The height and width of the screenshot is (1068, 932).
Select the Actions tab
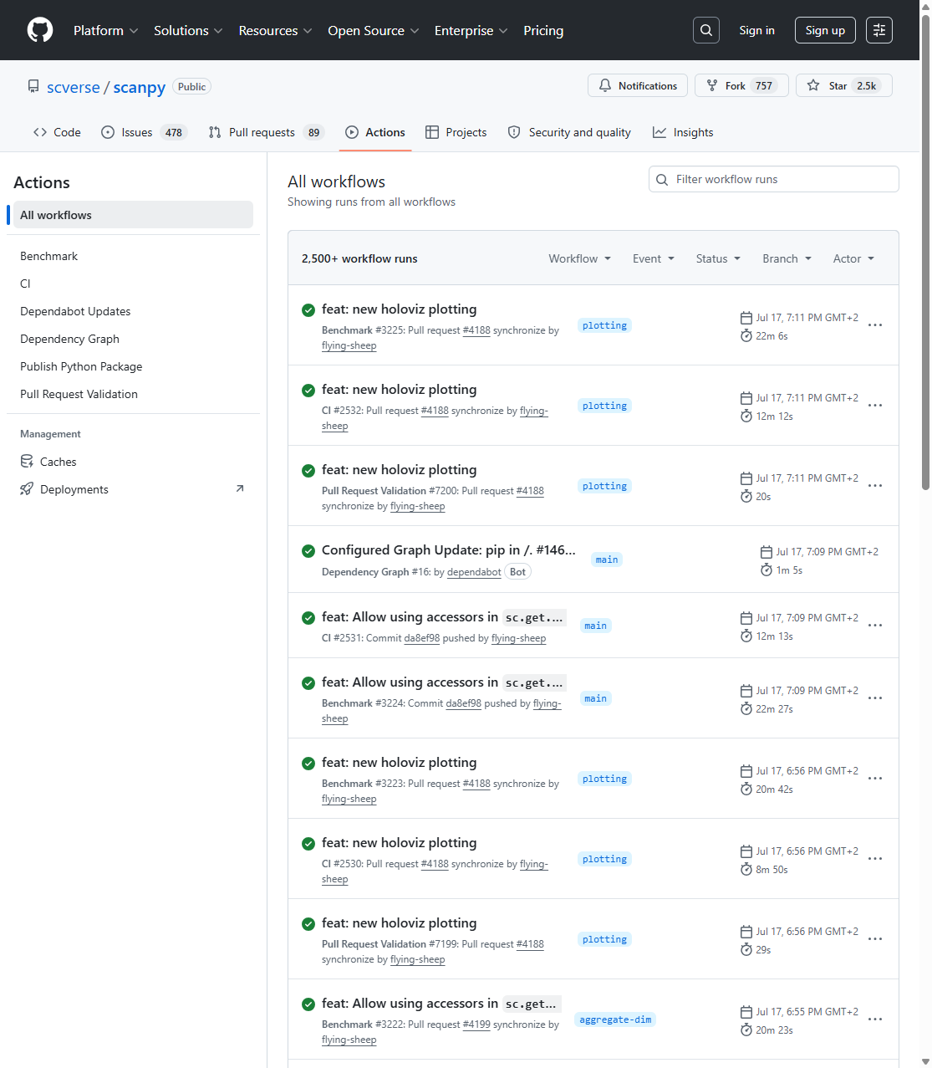coord(375,132)
